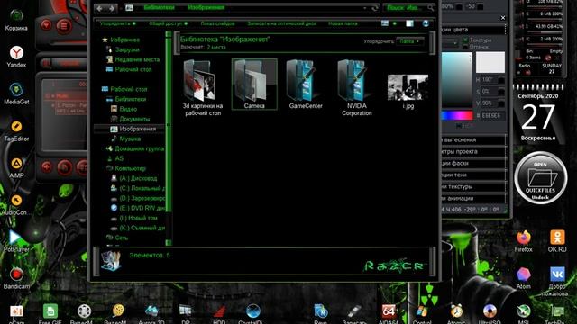577x324 pixels.
Task: Toggle the preview pane icon in the toolbar
Action: click(409, 23)
